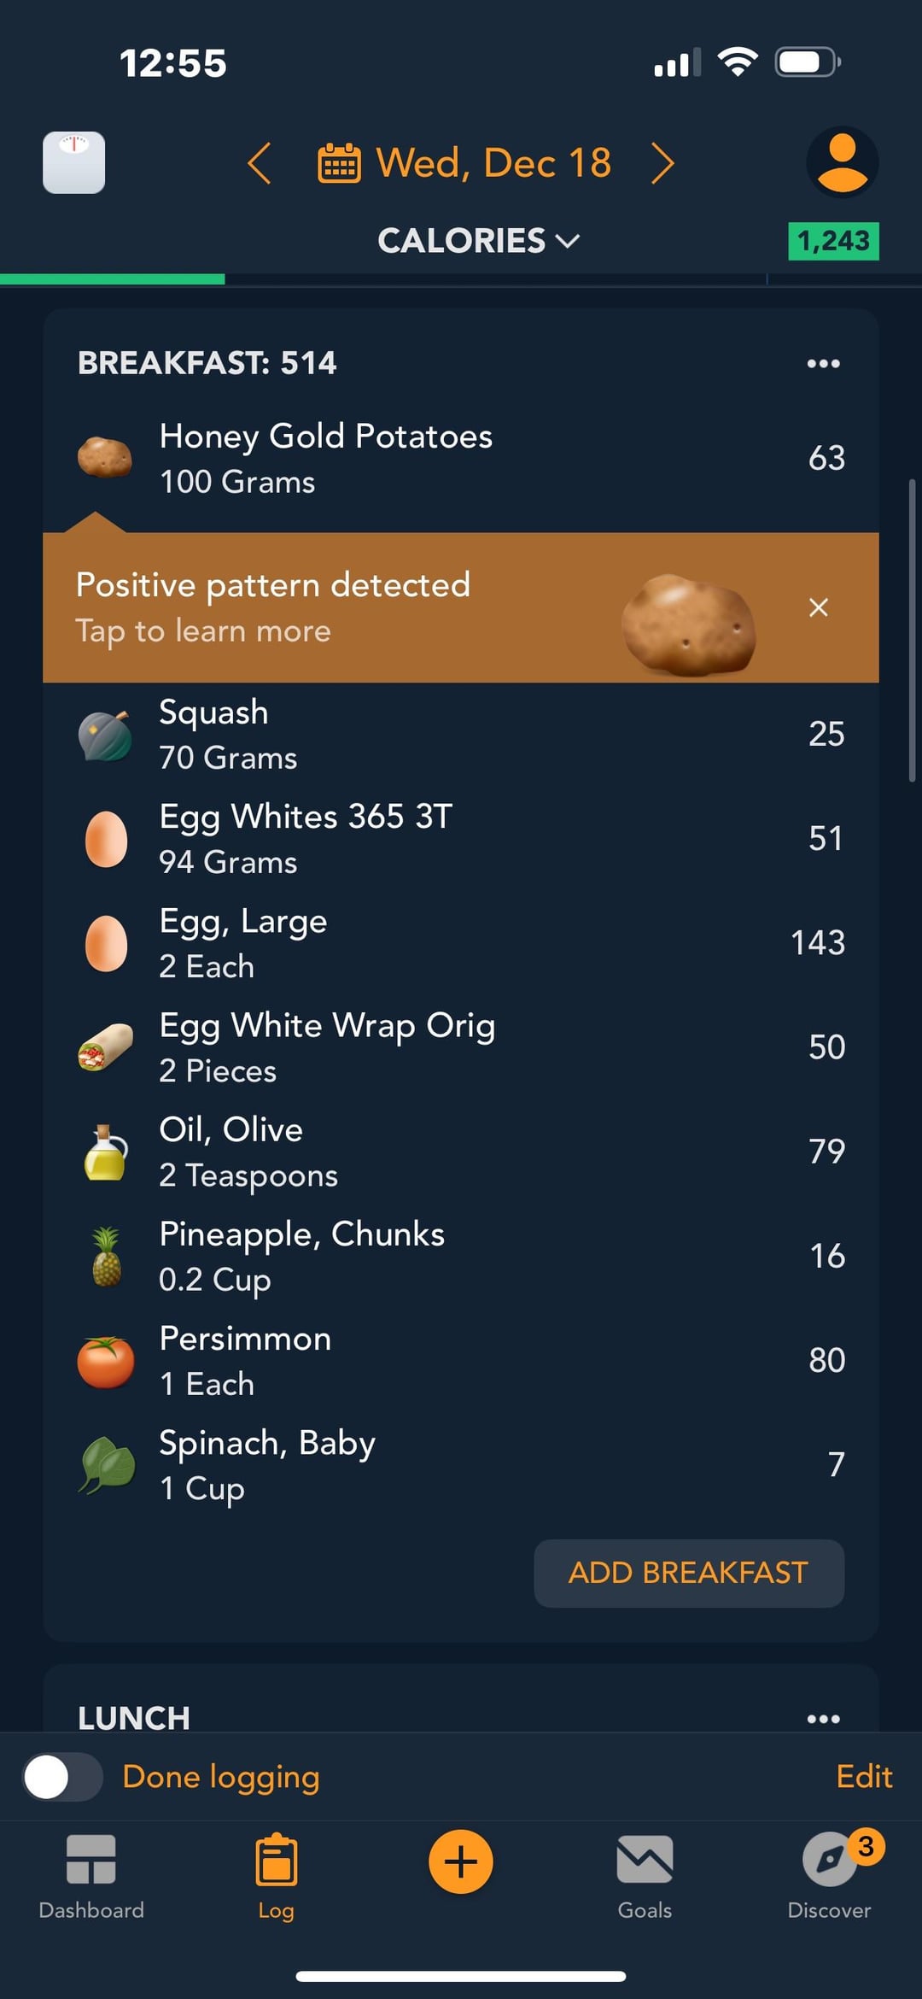922x1999 pixels.
Task: Tap the ADD BREAKFAST button
Action: (x=689, y=1573)
